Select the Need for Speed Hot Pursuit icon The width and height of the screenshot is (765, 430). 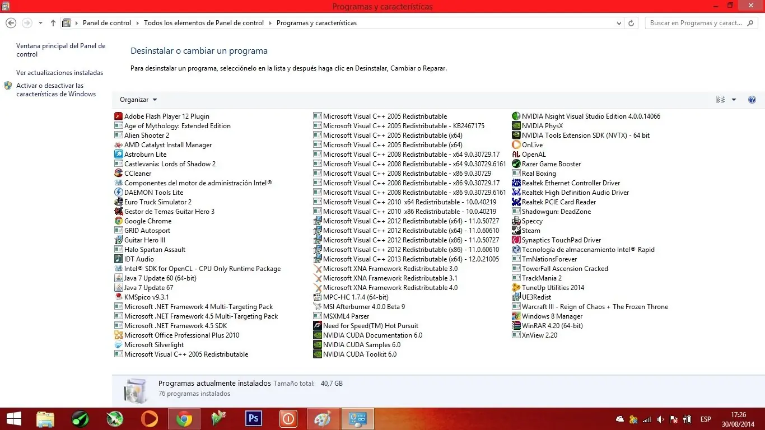coord(318,326)
